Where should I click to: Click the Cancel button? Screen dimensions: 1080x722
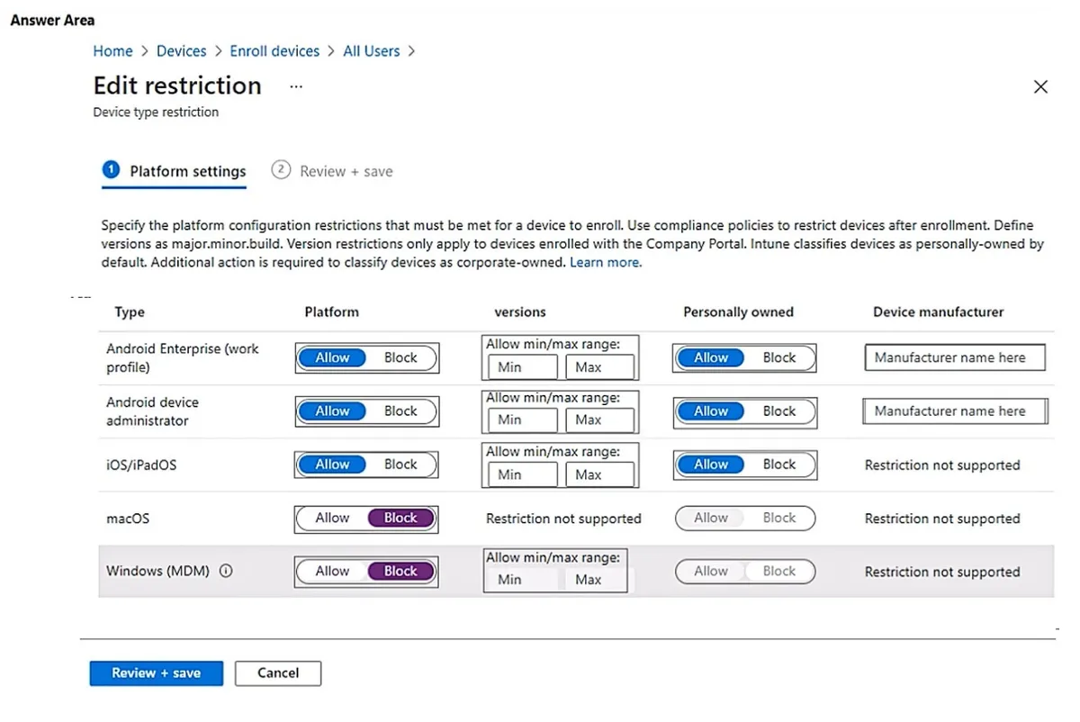coord(278,672)
